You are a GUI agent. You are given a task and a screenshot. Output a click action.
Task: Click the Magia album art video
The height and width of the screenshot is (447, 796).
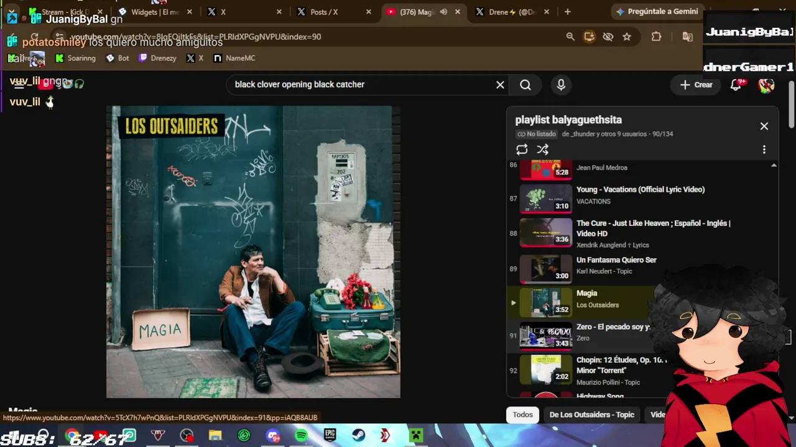point(253,251)
